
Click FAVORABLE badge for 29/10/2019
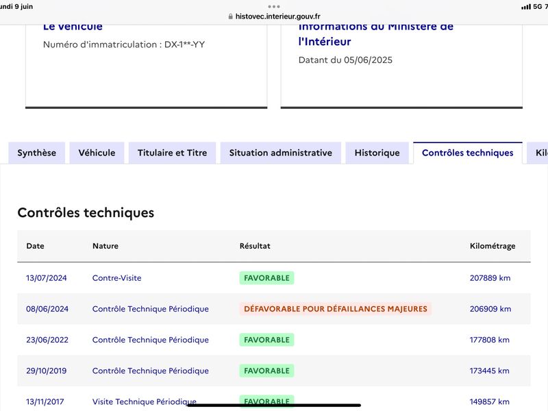point(266,371)
